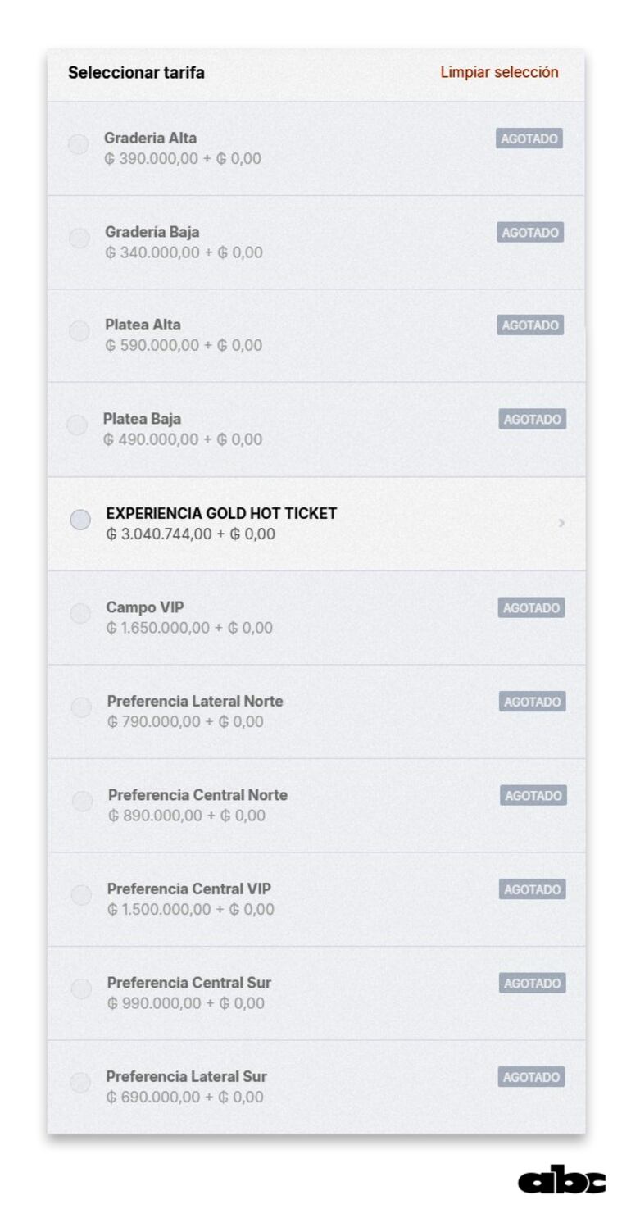The image size is (631, 1218).
Task: Choose Preferencia Central Sur radio button
Action: tap(81, 988)
